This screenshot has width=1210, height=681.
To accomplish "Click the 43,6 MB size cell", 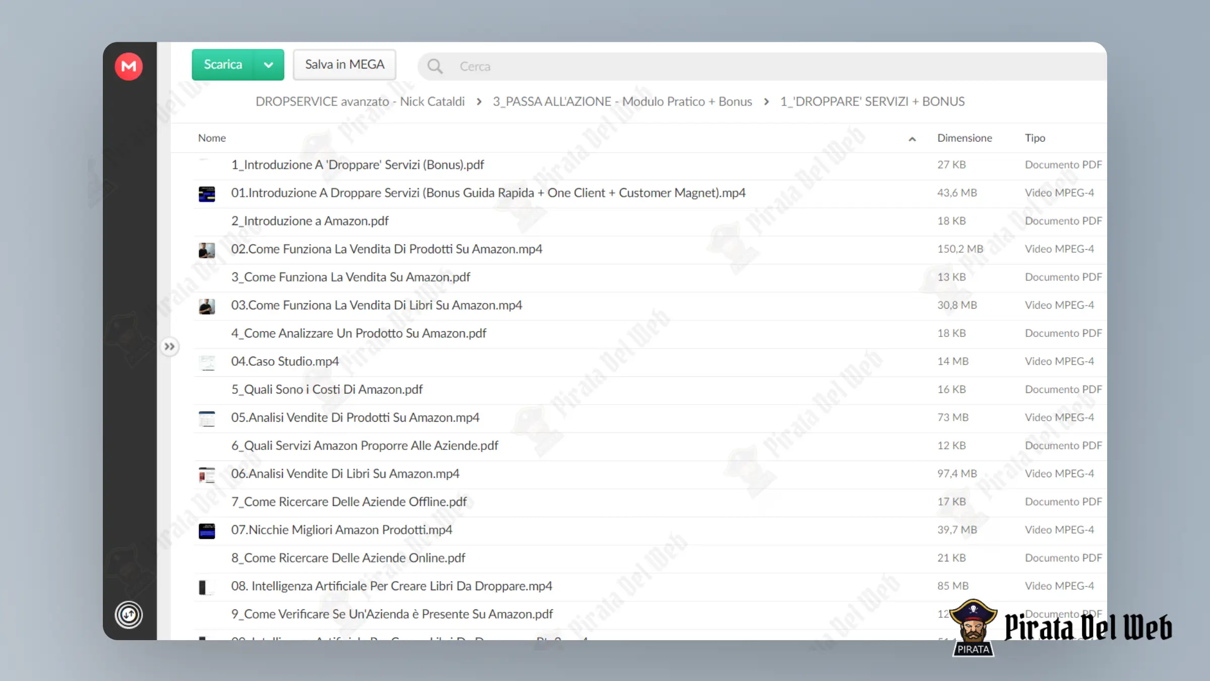I will point(957,193).
